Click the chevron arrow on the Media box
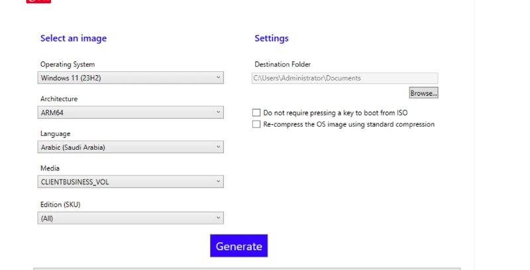Image resolution: width=530 pixels, height=270 pixels. tap(218, 182)
